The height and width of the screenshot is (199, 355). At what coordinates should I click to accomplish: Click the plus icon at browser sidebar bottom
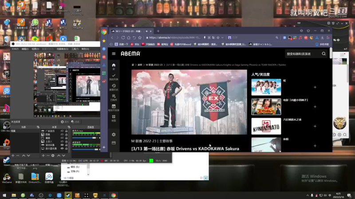(x=104, y=147)
